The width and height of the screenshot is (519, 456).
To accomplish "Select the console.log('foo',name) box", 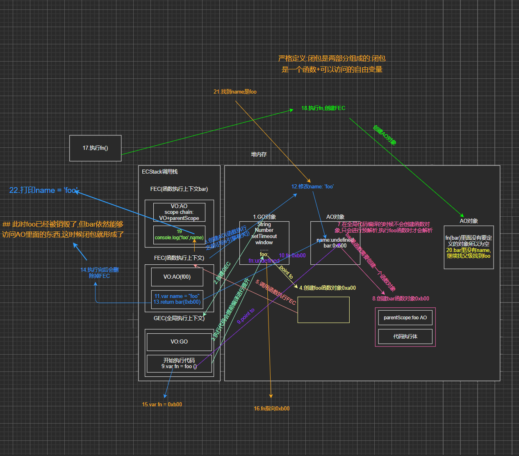I will point(179,235).
